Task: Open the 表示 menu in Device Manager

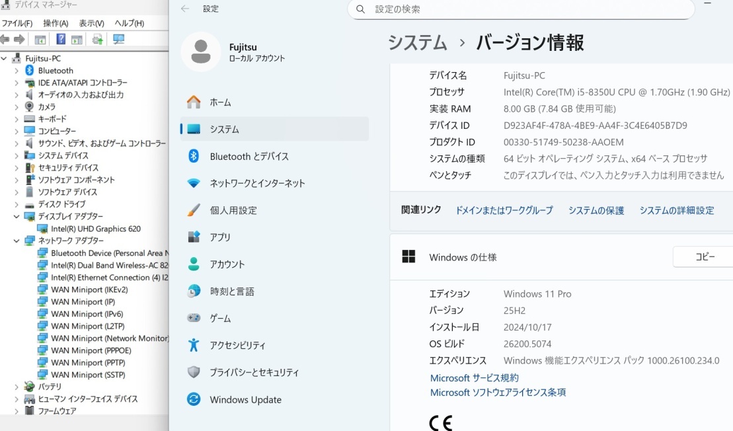Action: 91,22
